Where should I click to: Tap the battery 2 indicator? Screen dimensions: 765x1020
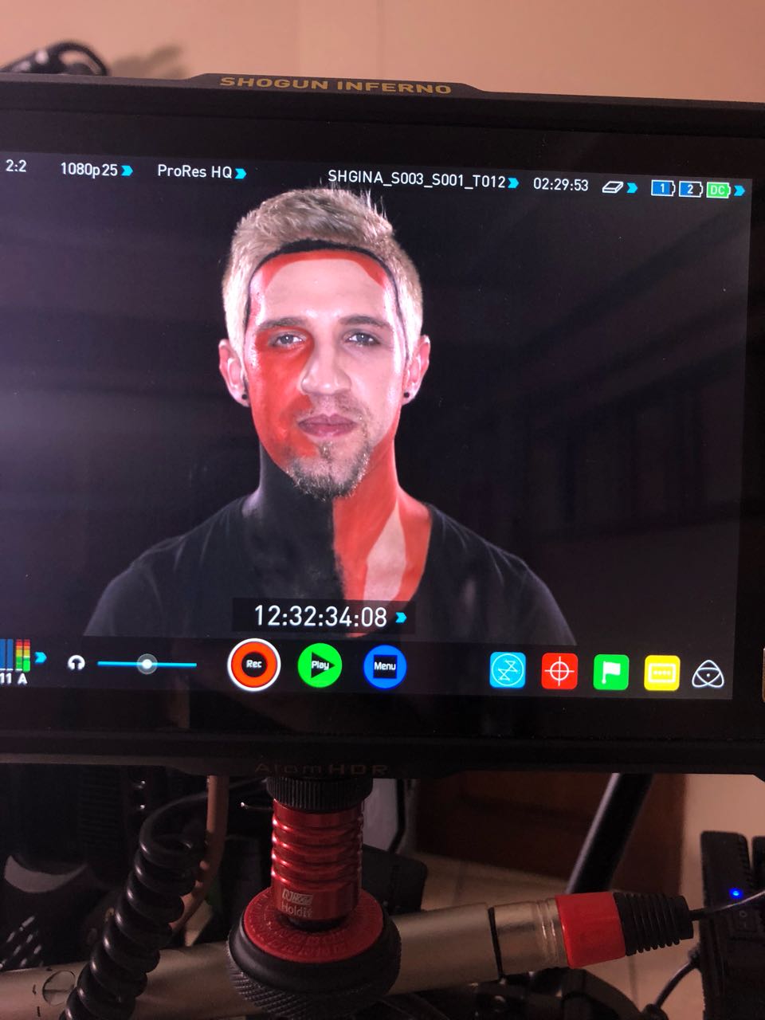[689, 190]
